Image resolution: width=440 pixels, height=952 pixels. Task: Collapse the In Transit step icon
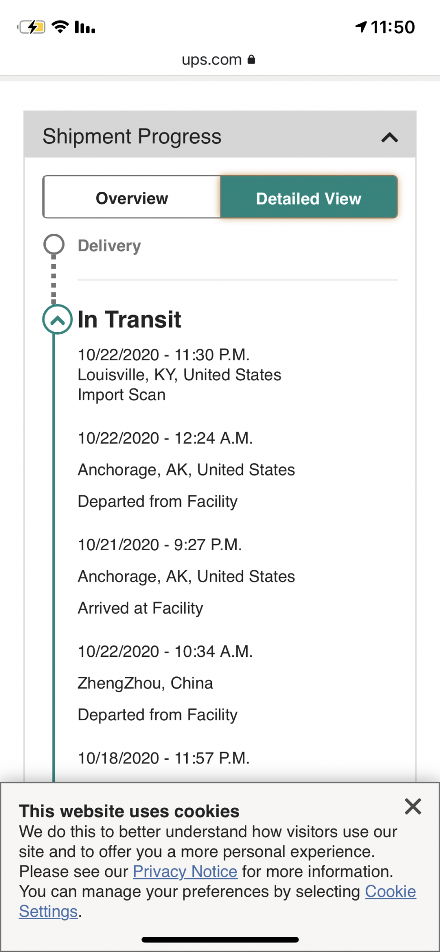coord(58,319)
